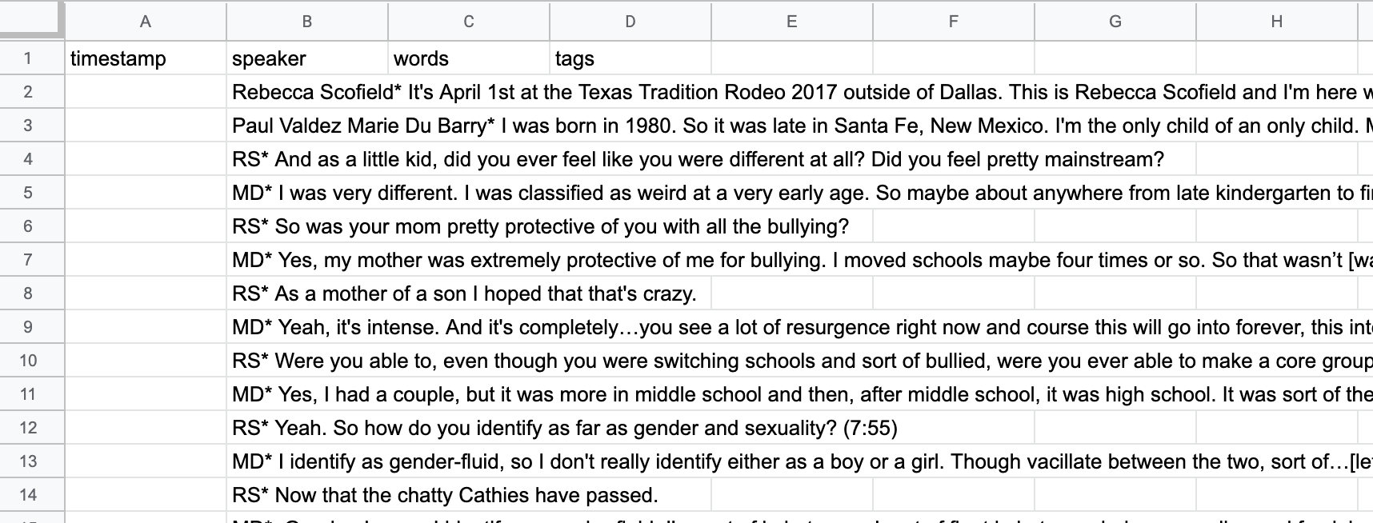Select column D header
Viewport: 1373px width, 523px height.
pyautogui.click(x=630, y=22)
